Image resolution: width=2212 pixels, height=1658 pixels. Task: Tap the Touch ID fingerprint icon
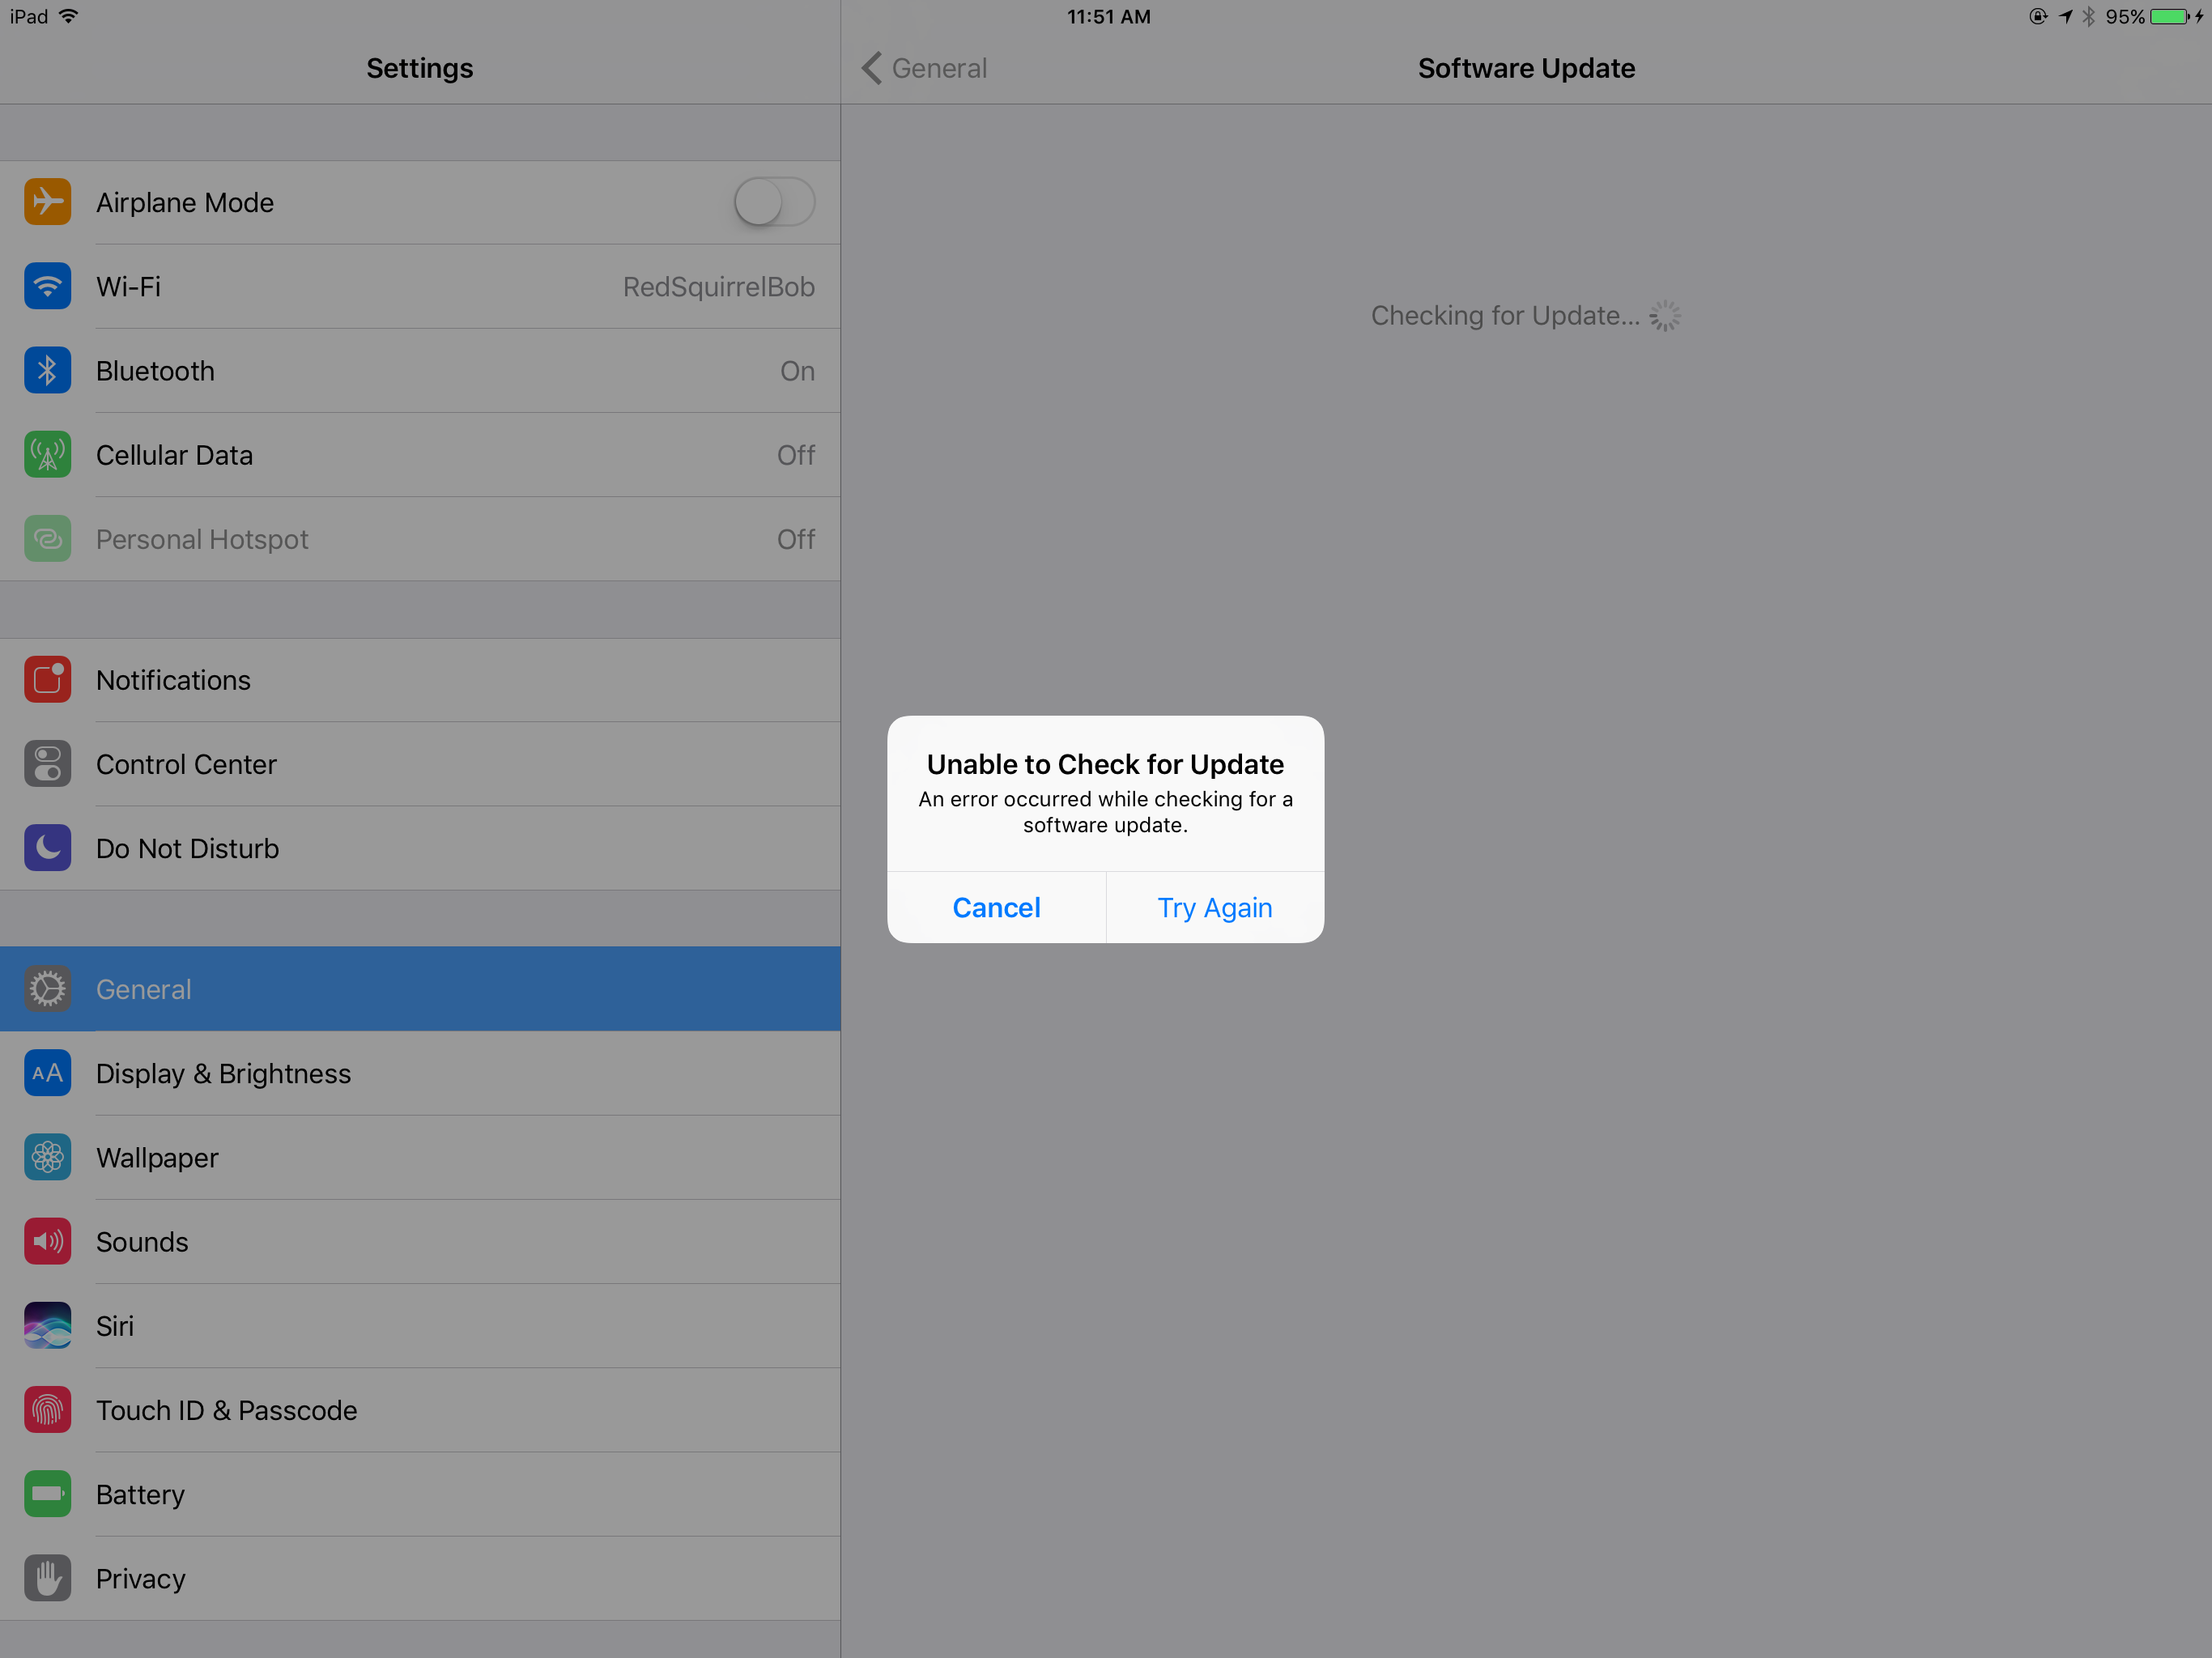(47, 1410)
